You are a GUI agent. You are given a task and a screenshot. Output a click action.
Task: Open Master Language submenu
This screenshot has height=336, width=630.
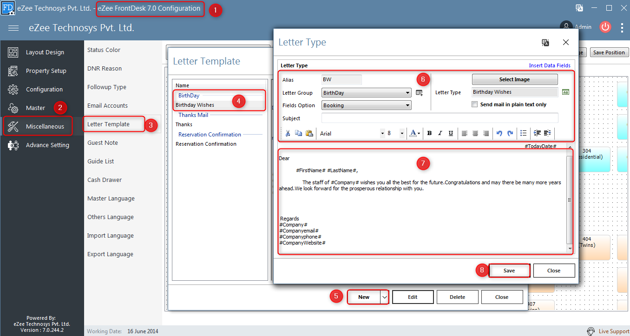tap(111, 198)
